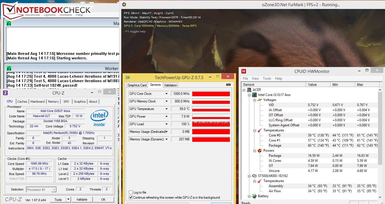Click the HWMonitor red H title icon
385x204 pixels.
point(244,71)
